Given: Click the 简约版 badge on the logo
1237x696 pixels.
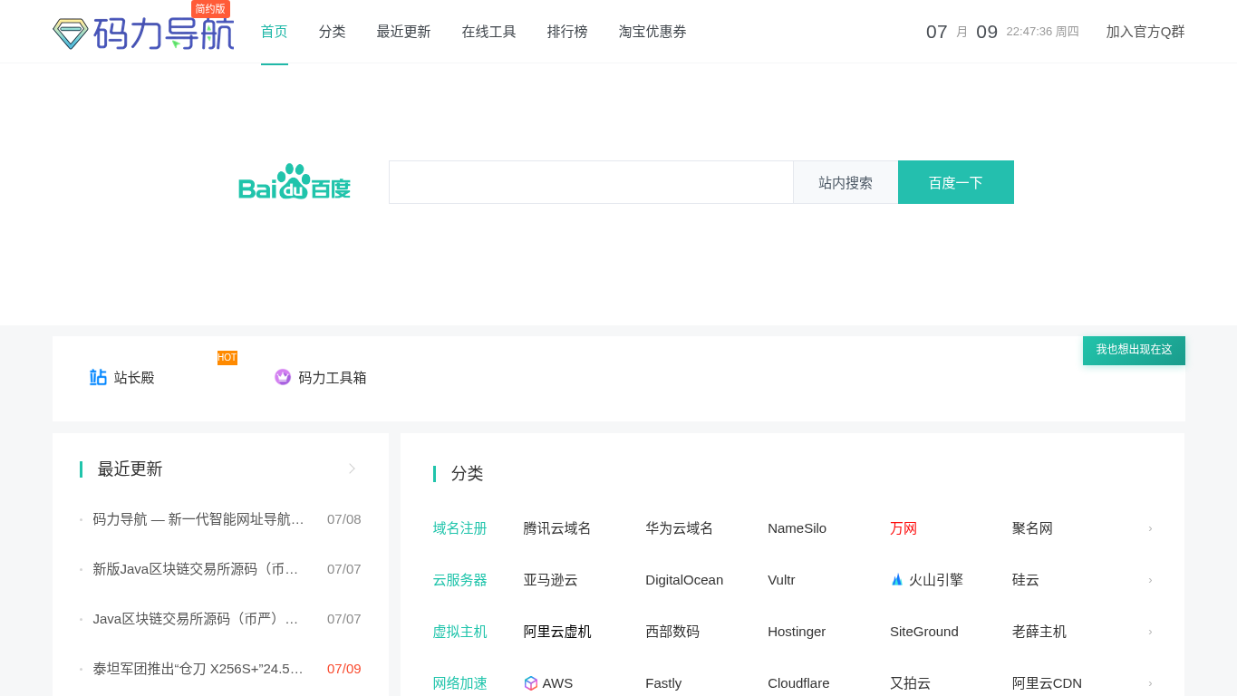Looking at the screenshot, I should pyautogui.click(x=210, y=9).
